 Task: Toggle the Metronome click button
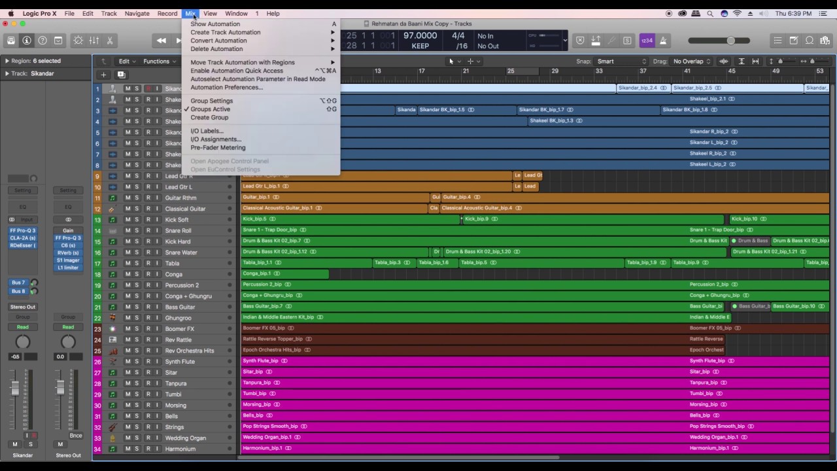pos(663,41)
